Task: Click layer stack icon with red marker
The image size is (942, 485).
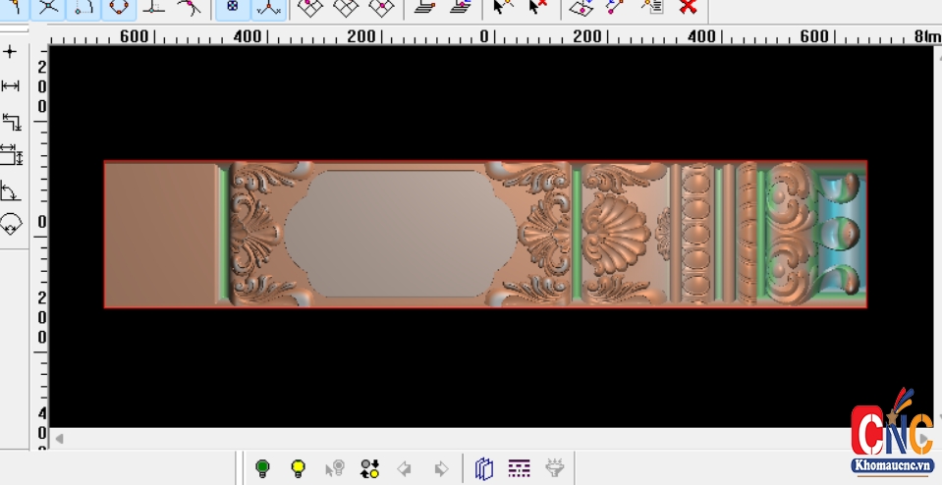Action: [x=424, y=7]
